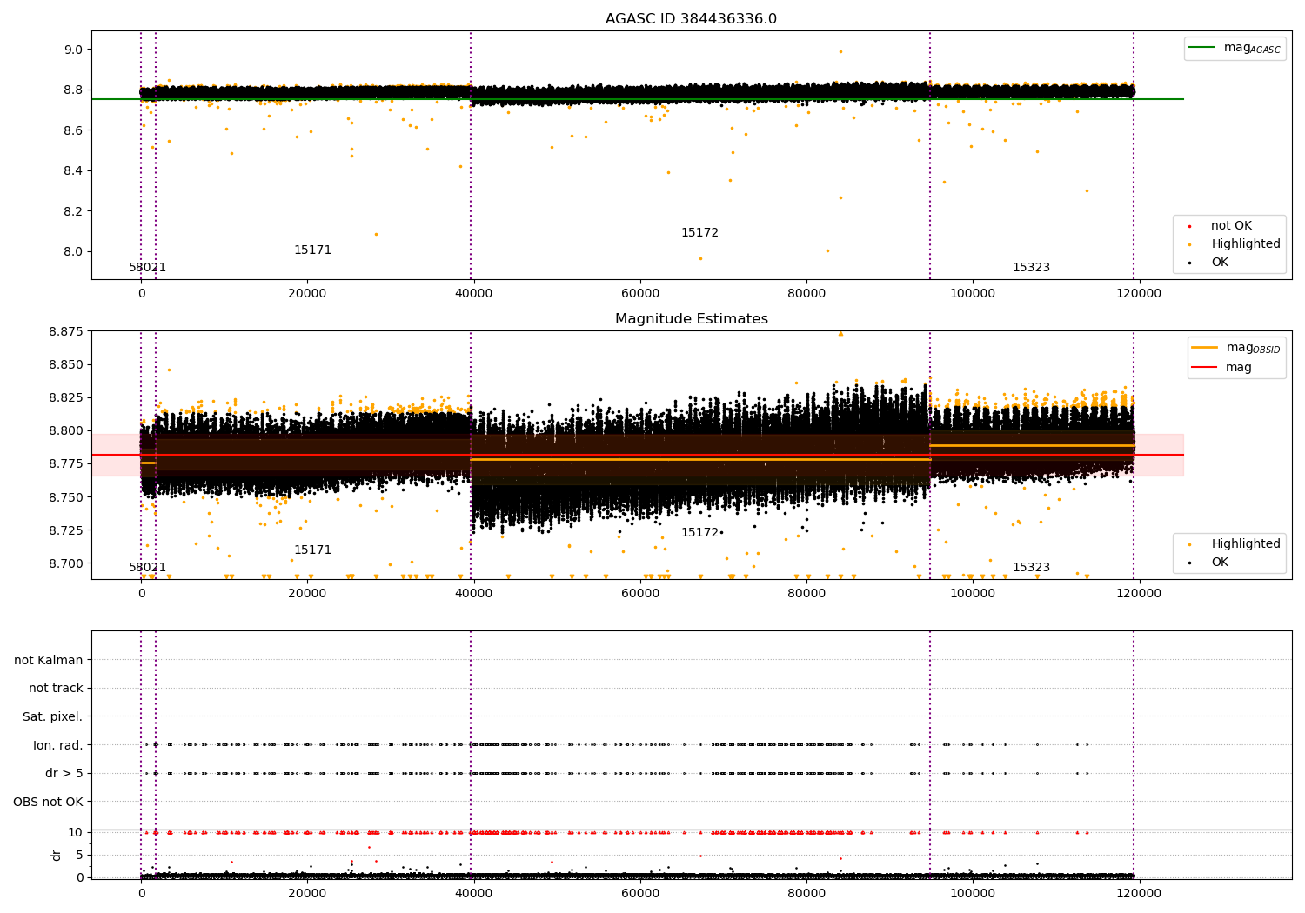Click obsid label 15172 in top plot
The height and width of the screenshot is (913, 1305).
pos(699,233)
